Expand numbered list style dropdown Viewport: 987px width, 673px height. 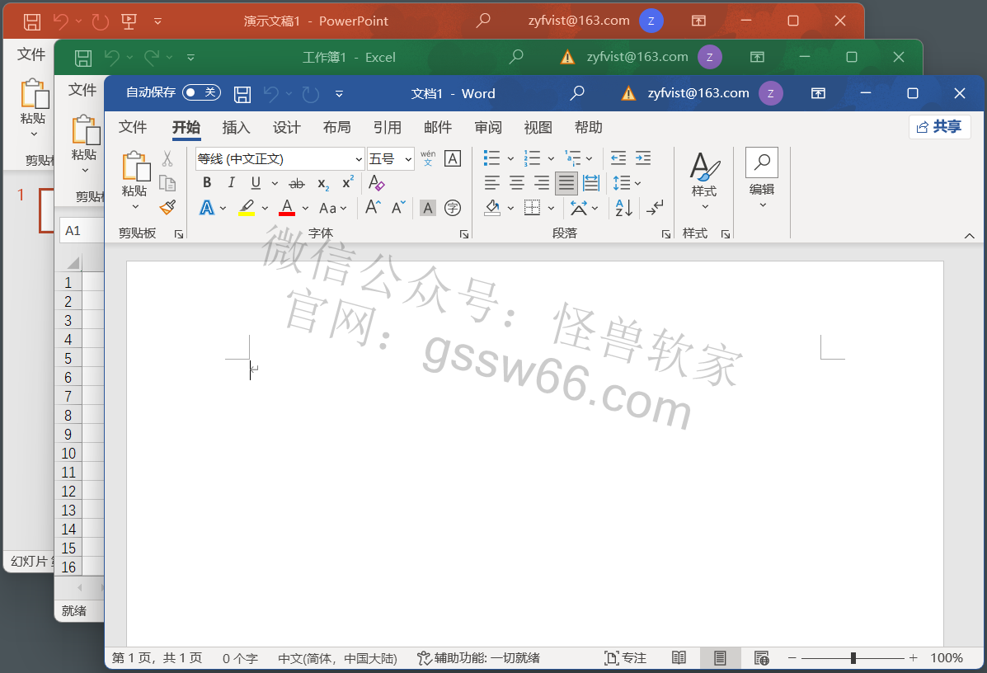click(x=551, y=158)
